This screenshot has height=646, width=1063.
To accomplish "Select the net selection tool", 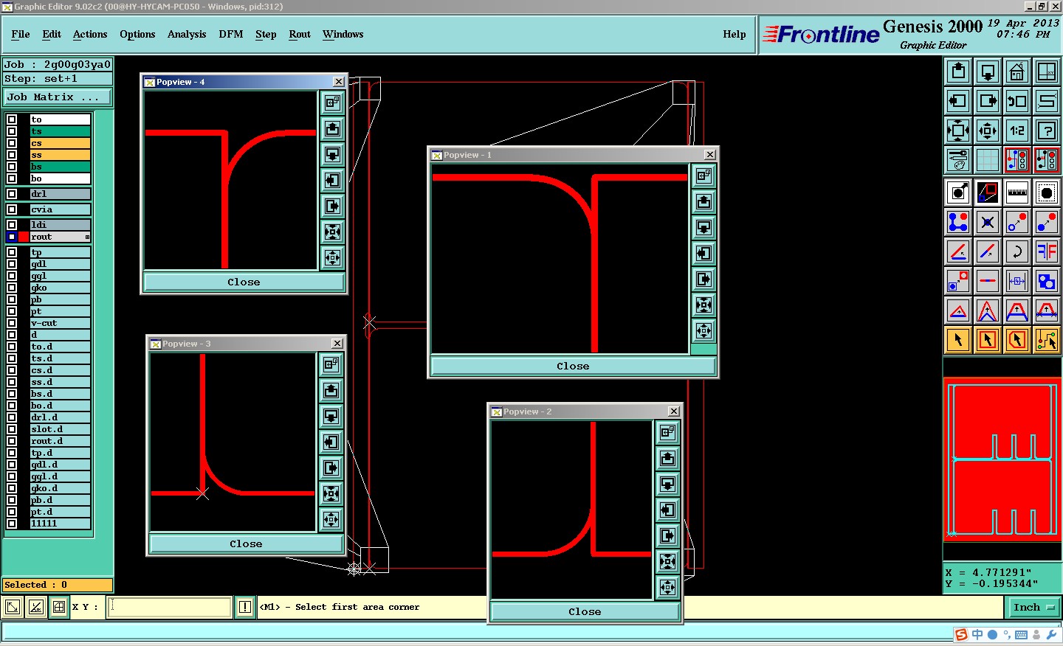I will (x=1047, y=340).
